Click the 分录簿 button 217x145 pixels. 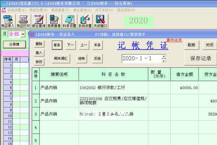(14, 44)
